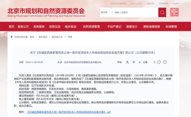
Task: Click the 规划用地性质 line
Action: click(67, 92)
